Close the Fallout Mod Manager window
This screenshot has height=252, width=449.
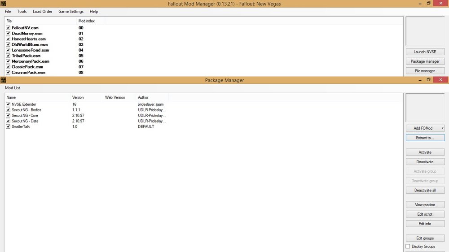(x=441, y=3)
